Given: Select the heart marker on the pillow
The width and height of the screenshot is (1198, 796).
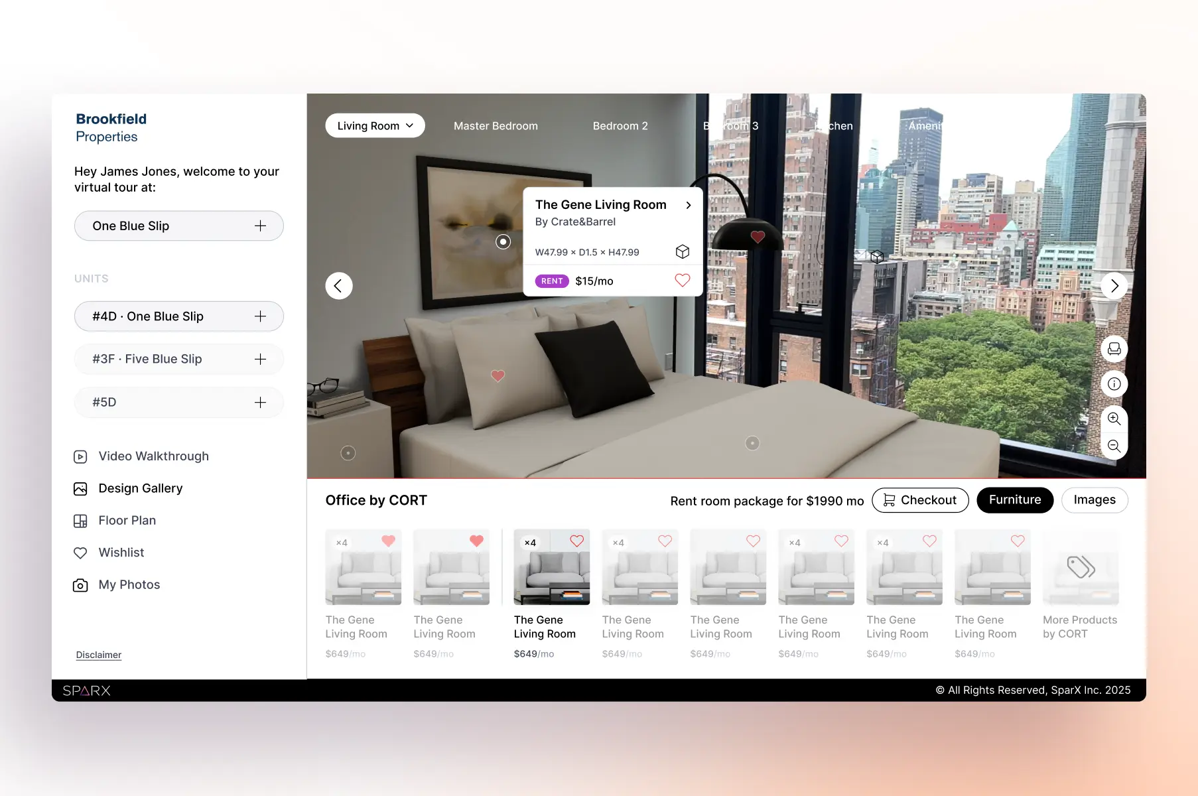Looking at the screenshot, I should point(498,375).
